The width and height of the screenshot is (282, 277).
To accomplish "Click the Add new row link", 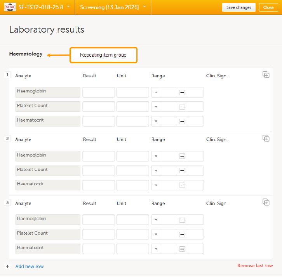I will 30,266.
